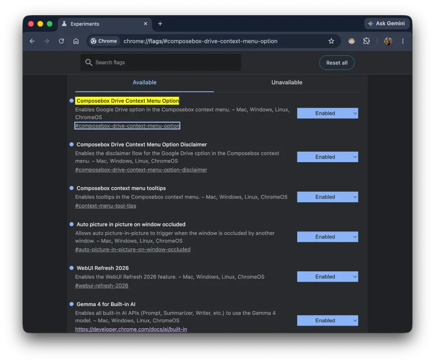Open the glasses-face extension icon
Viewport: 435px width, 363px height.
tap(351, 41)
